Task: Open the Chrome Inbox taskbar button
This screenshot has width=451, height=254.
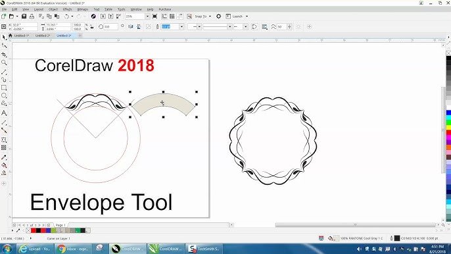Action: [73, 249]
